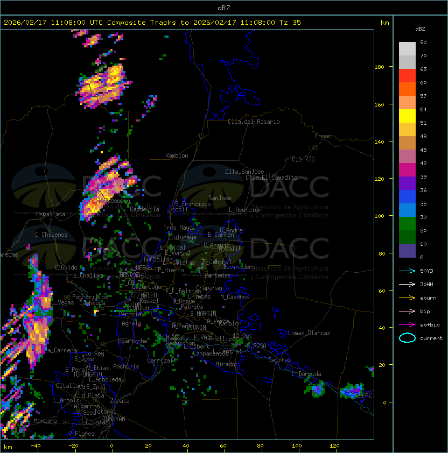Select the royal blue swatch below 36

407,197
